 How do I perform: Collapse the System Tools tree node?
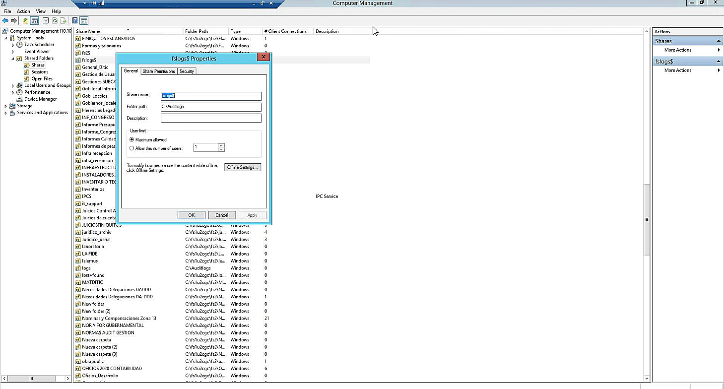tap(6, 38)
